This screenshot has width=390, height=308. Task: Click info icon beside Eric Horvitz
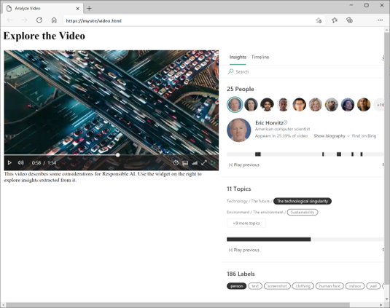click(286, 122)
